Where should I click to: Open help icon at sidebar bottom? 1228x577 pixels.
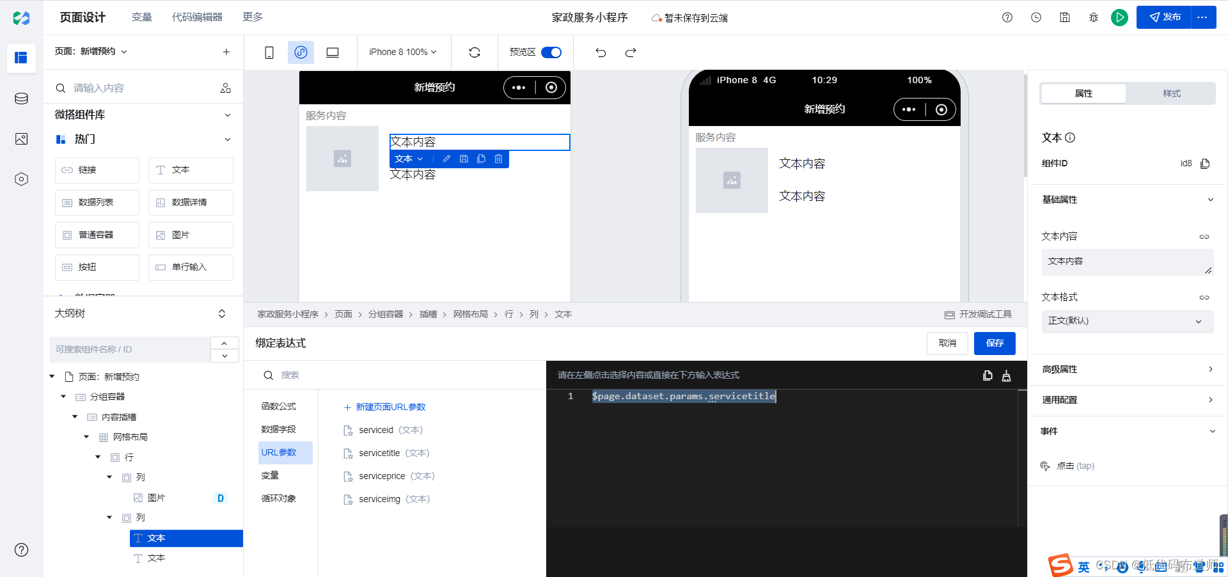point(21,549)
